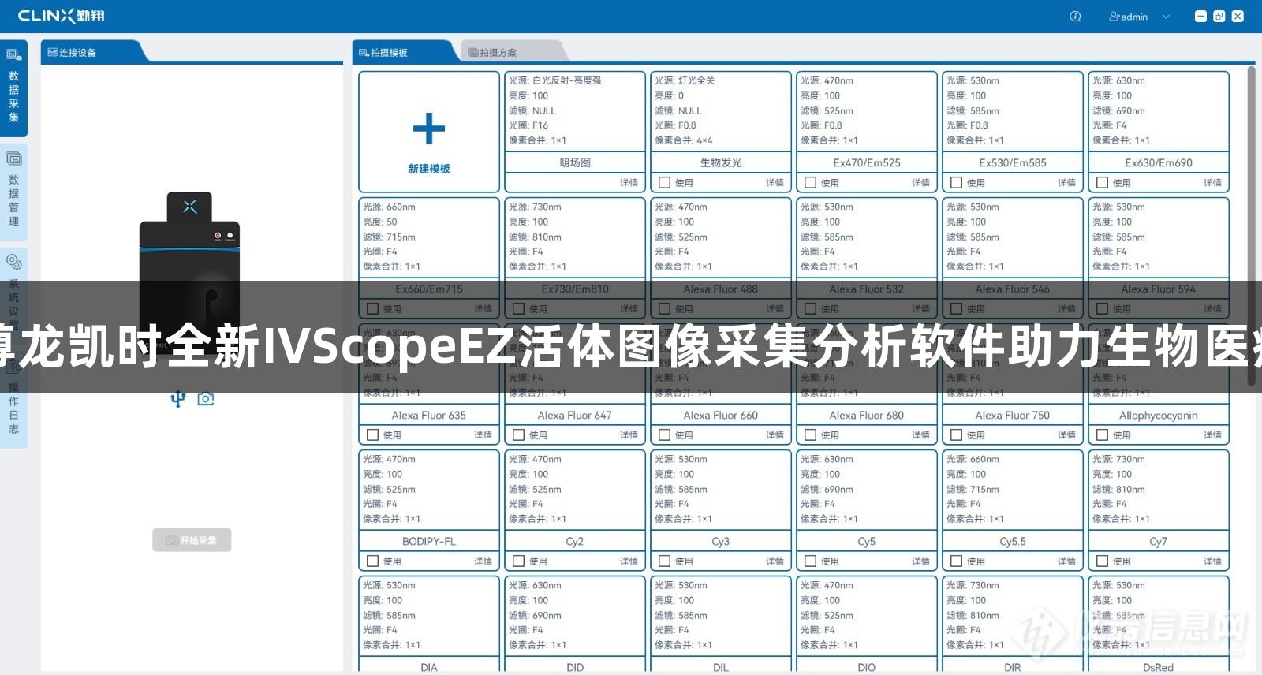Open 详情 for Alexa Fluor 635
Screen dimensions: 1262x675
(x=483, y=435)
